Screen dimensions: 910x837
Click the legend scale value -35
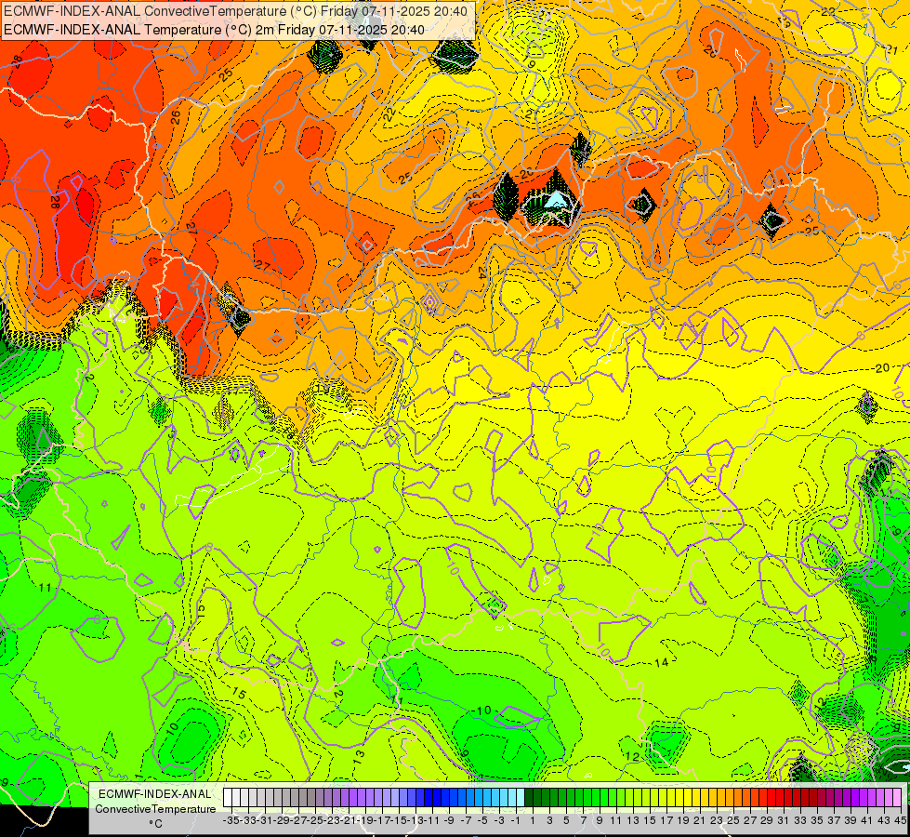point(231,821)
